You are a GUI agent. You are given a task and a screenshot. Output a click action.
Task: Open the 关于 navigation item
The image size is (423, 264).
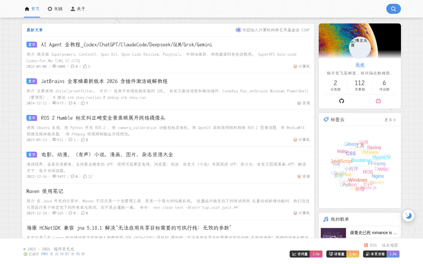(78, 9)
